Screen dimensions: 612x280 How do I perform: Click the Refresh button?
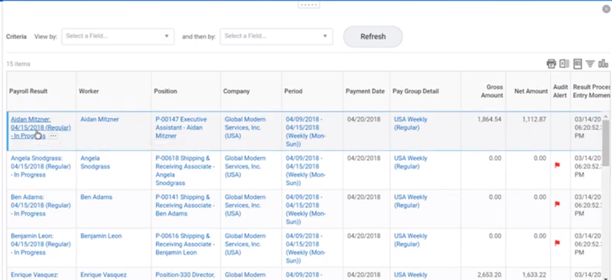[373, 37]
